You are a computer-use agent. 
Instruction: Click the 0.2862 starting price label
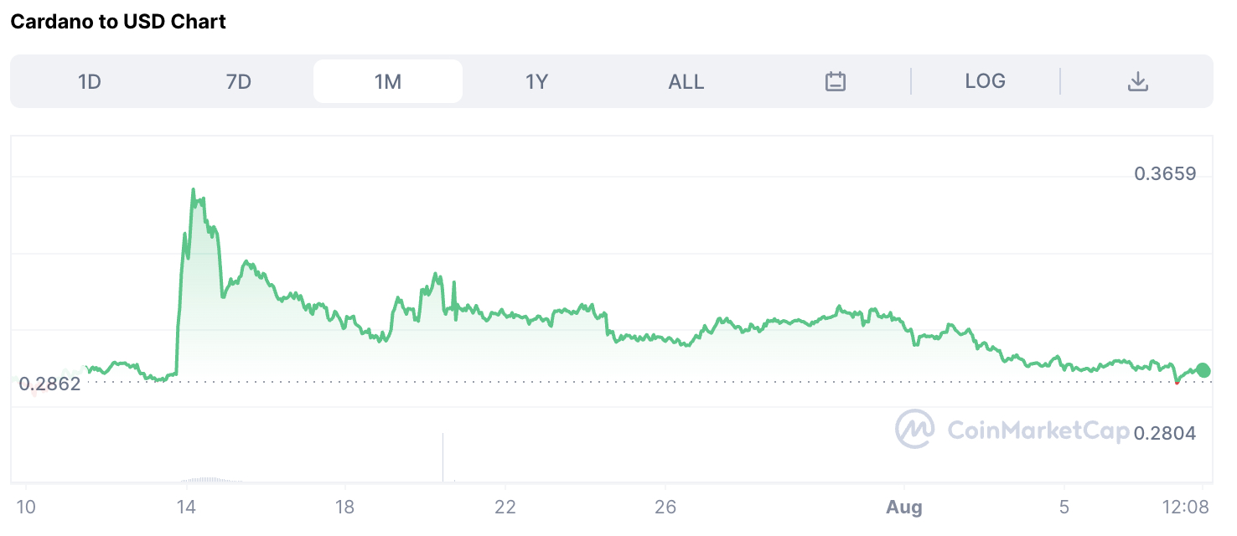[50, 384]
